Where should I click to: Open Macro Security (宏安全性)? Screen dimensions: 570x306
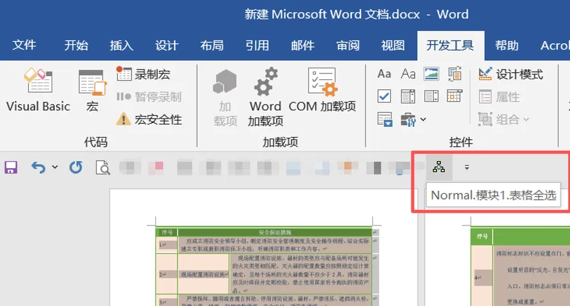point(149,119)
